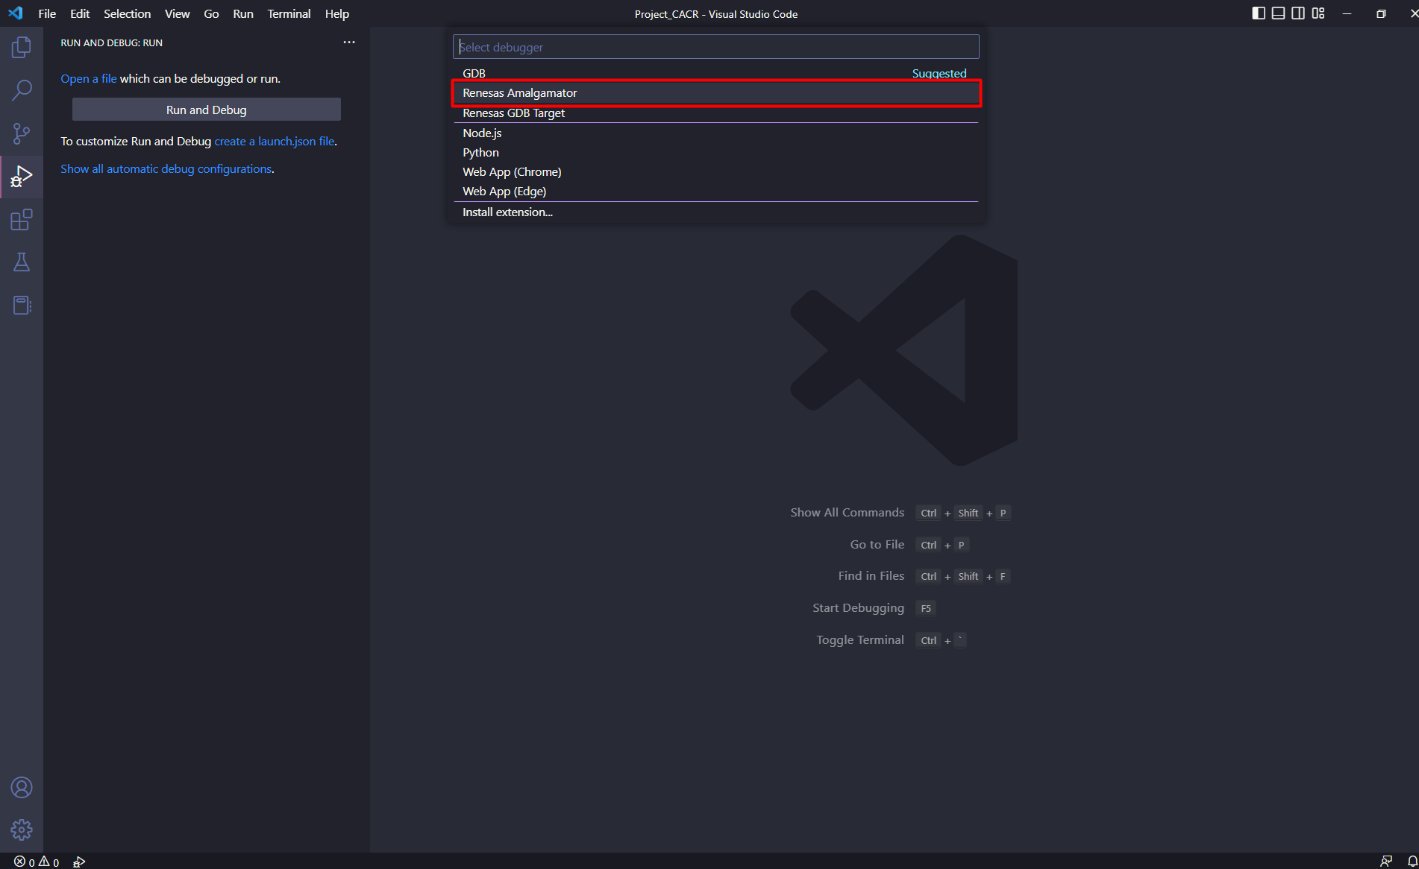Open the Selection menu
This screenshot has width=1419, height=869.
coord(127,13)
